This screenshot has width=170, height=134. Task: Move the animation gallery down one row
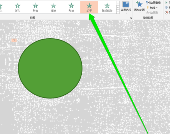(118, 8)
